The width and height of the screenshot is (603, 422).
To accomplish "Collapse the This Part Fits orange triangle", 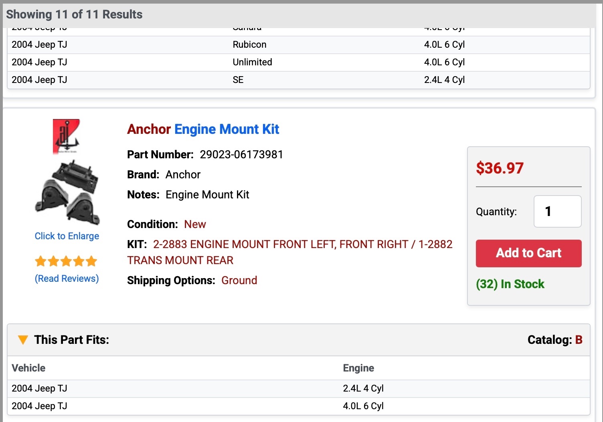I will (23, 340).
